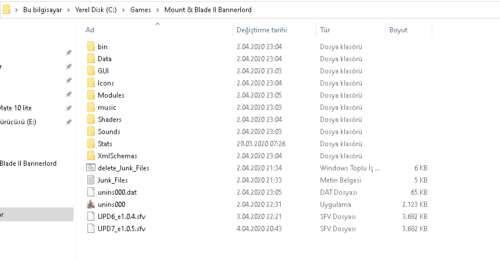Image resolution: width=500 pixels, height=260 pixels.
Task: Select the Sounds folder name
Action: tap(109, 131)
